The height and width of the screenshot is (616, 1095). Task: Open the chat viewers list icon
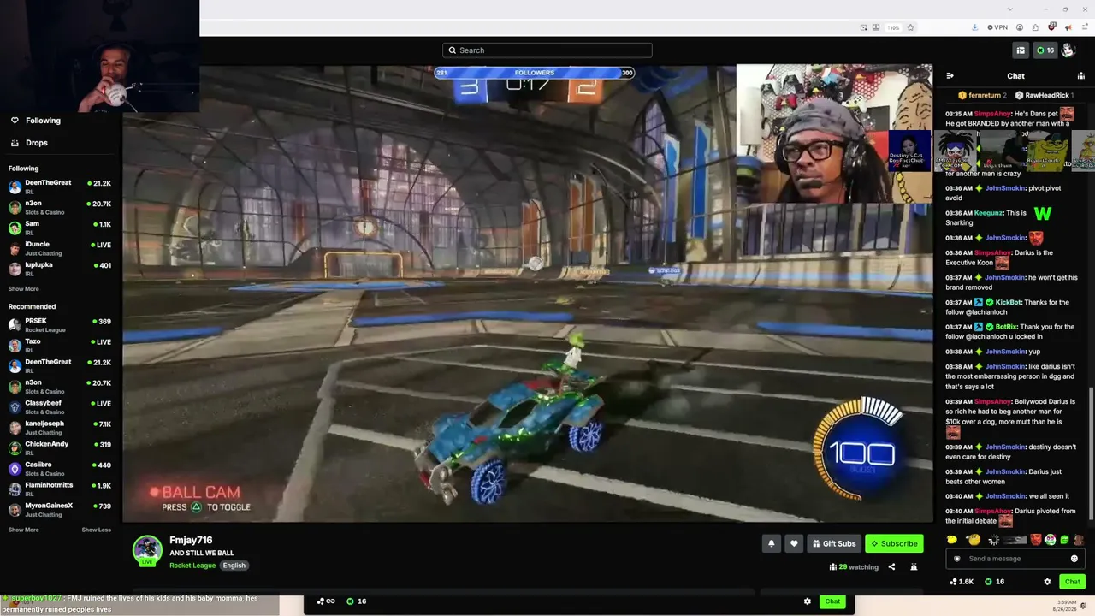pos(1081,76)
